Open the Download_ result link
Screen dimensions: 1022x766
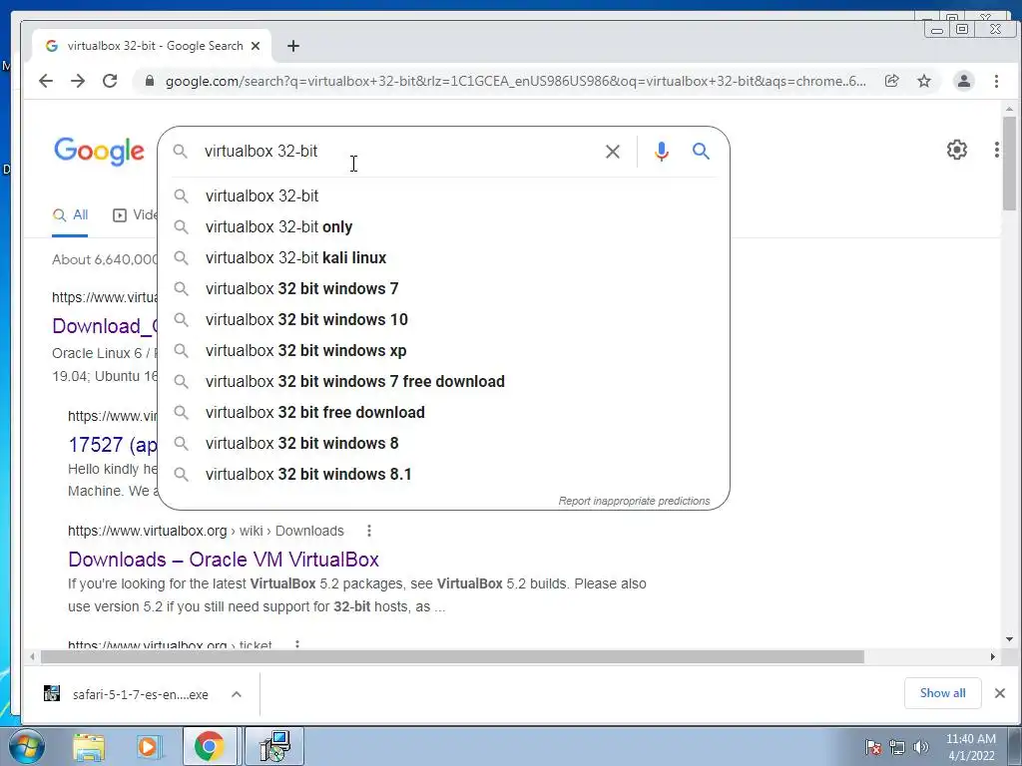(x=104, y=326)
